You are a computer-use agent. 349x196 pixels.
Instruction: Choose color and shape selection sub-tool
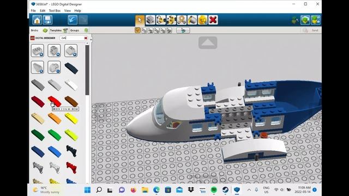169,30
